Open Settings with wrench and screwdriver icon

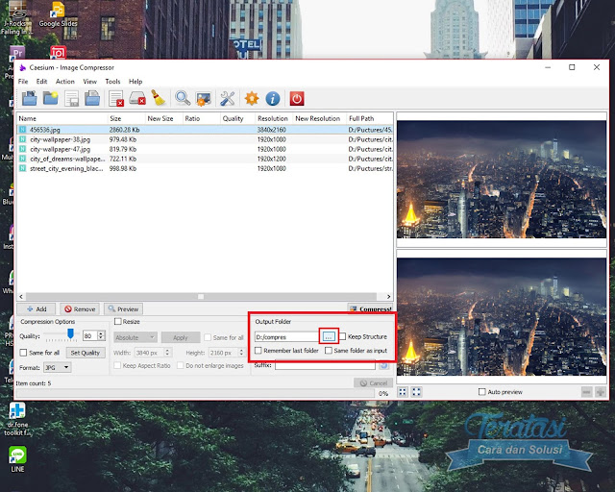click(x=228, y=98)
